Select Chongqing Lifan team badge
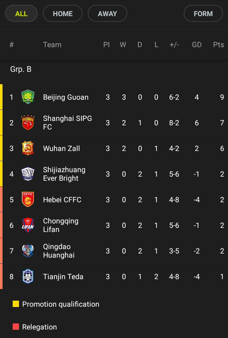Image resolution: width=228 pixels, height=338 pixels. click(x=28, y=225)
